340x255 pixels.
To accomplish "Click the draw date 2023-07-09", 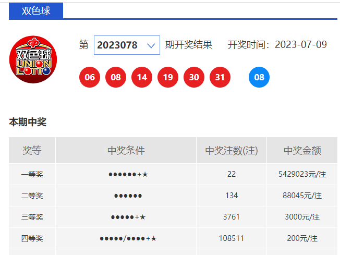I will tap(301, 45).
